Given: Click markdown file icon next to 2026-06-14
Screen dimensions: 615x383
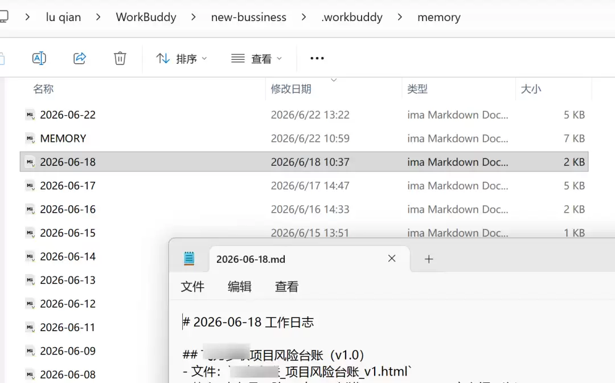Looking at the screenshot, I should click(30, 256).
